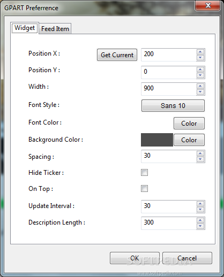Click into the Description Length field

169,223
